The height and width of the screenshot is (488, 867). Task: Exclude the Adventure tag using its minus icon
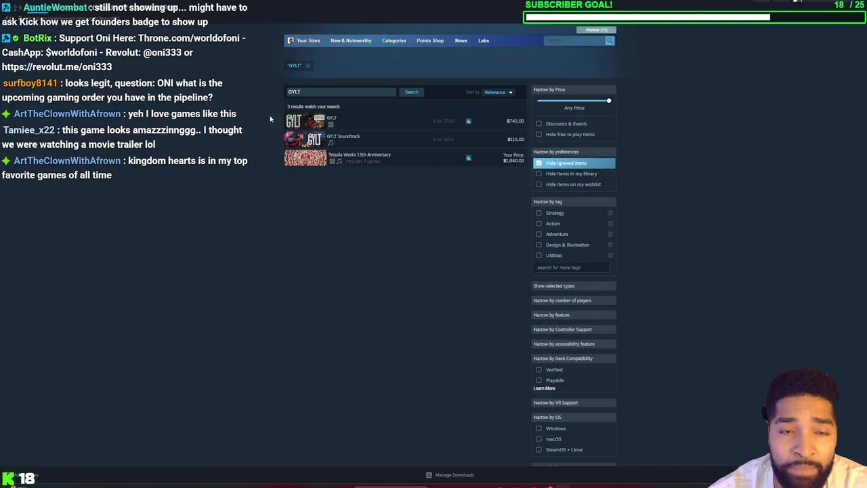pyautogui.click(x=610, y=235)
